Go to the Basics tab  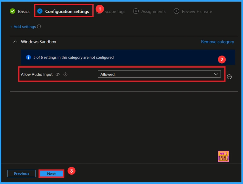pyautogui.click(x=24, y=11)
